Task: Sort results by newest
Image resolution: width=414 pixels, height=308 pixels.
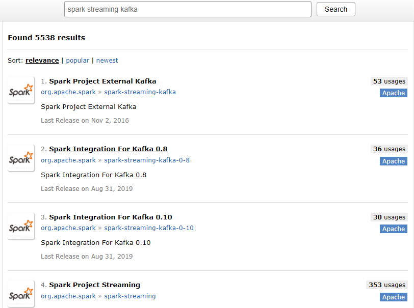Action: (x=107, y=61)
